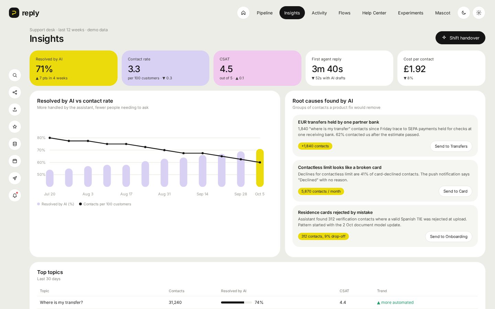
Task: Click the +1,840 contacts badge
Action: pos(315,146)
